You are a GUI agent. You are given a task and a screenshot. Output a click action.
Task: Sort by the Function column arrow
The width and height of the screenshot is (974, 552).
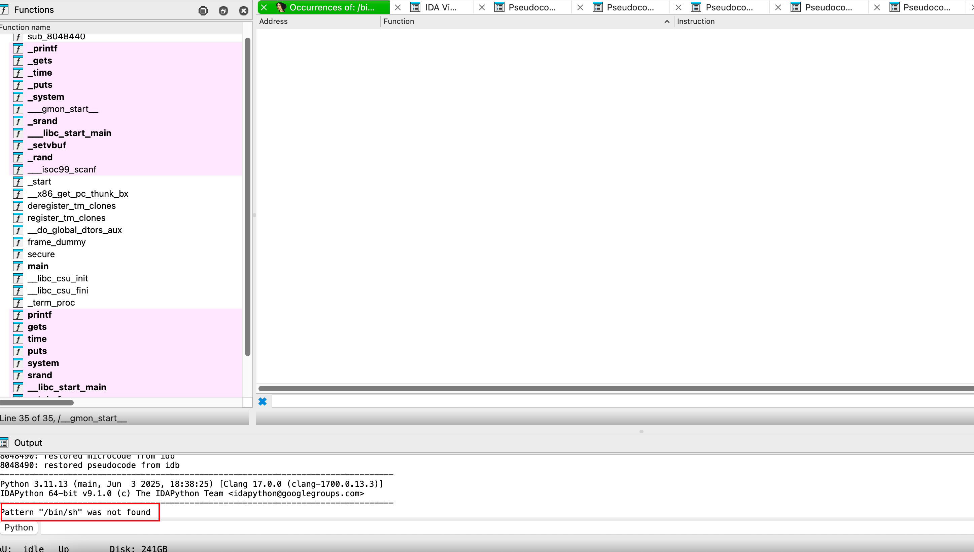(x=666, y=22)
